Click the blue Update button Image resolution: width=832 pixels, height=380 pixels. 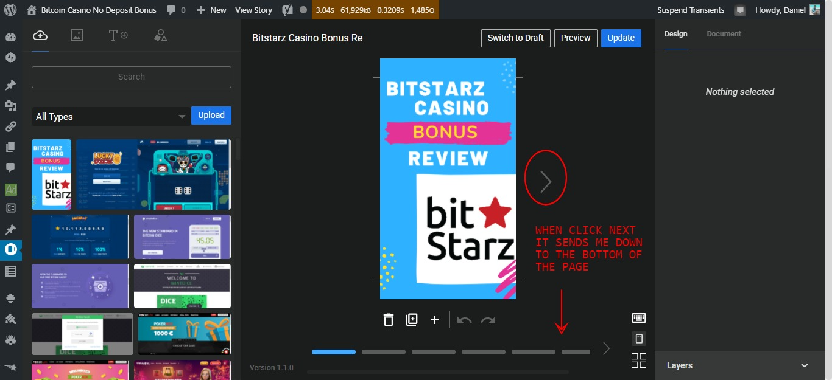pyautogui.click(x=621, y=38)
